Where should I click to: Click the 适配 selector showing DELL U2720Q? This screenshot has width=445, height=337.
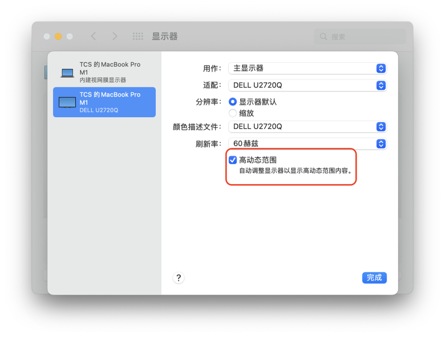coord(307,85)
